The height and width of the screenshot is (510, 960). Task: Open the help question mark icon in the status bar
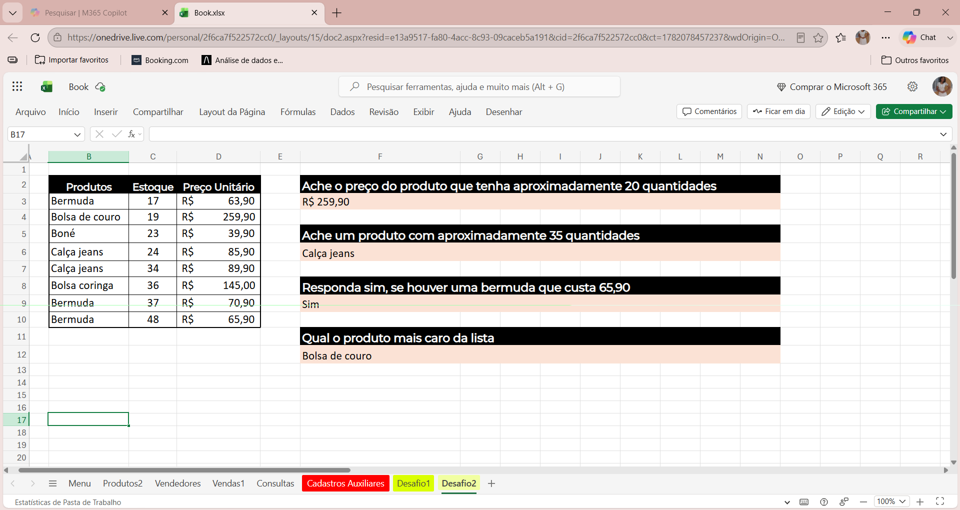click(x=824, y=502)
